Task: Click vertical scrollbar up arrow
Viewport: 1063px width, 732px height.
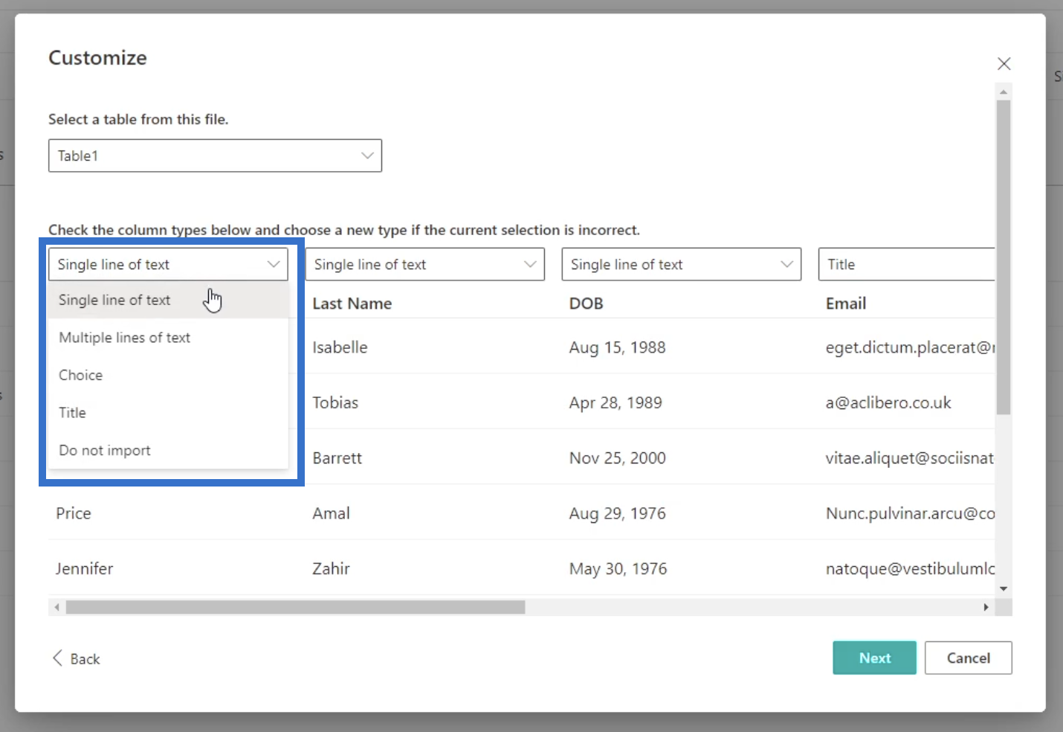Action: [x=1004, y=93]
